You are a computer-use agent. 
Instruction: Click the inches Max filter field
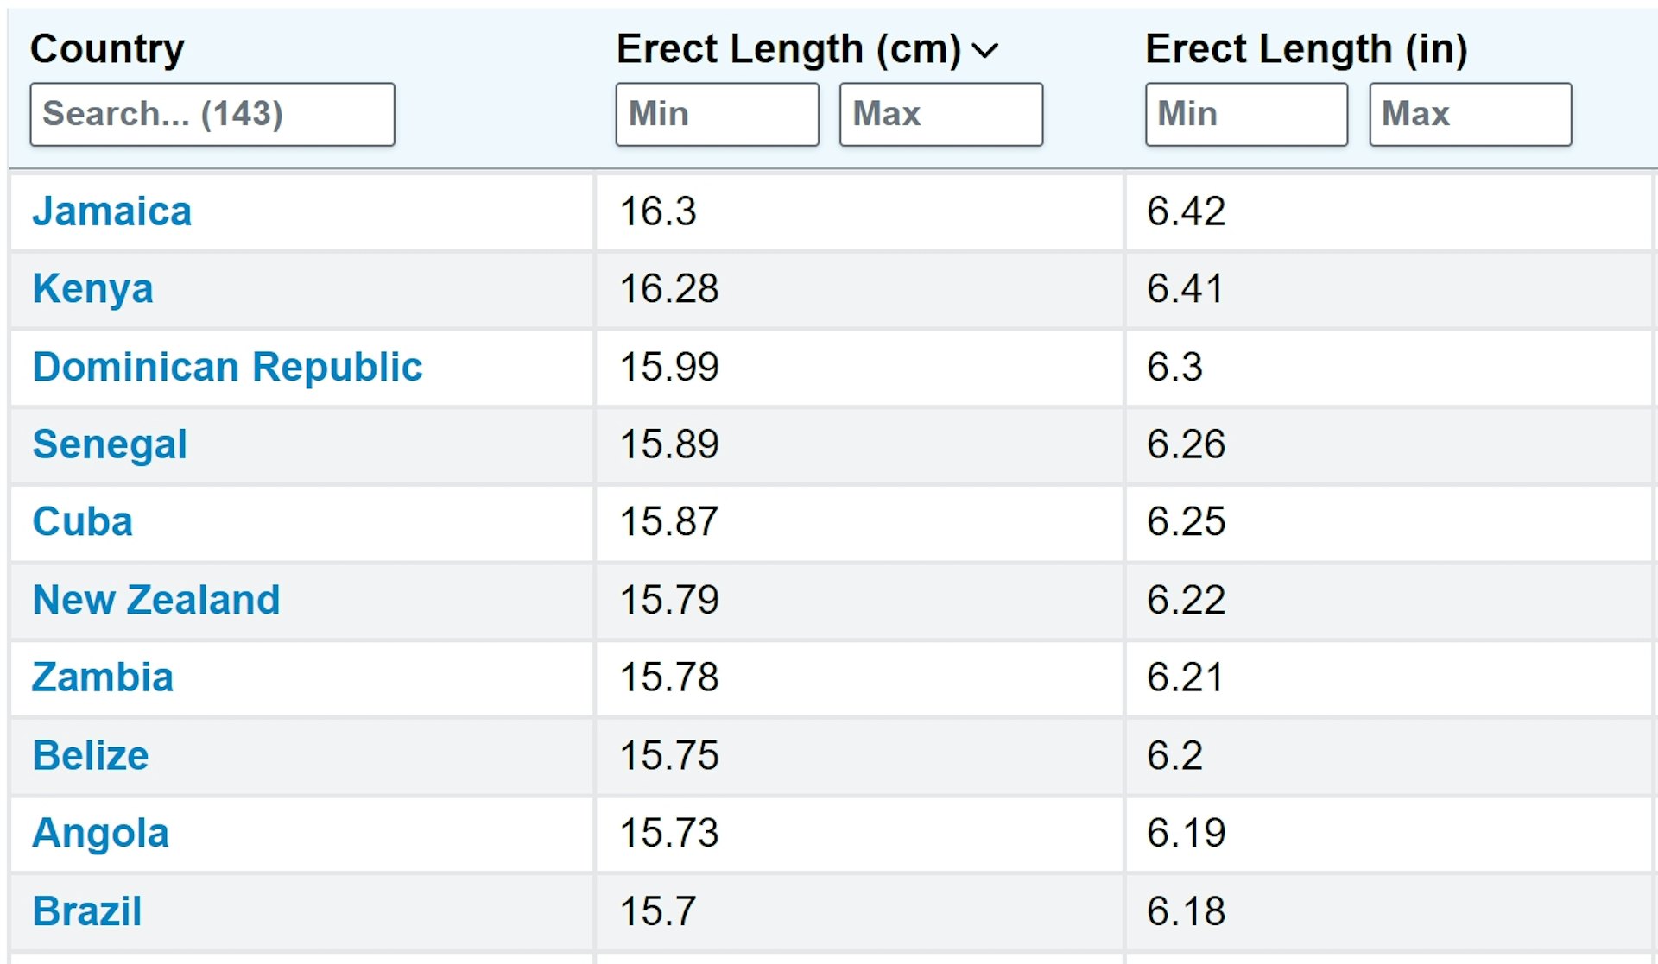(x=1471, y=114)
